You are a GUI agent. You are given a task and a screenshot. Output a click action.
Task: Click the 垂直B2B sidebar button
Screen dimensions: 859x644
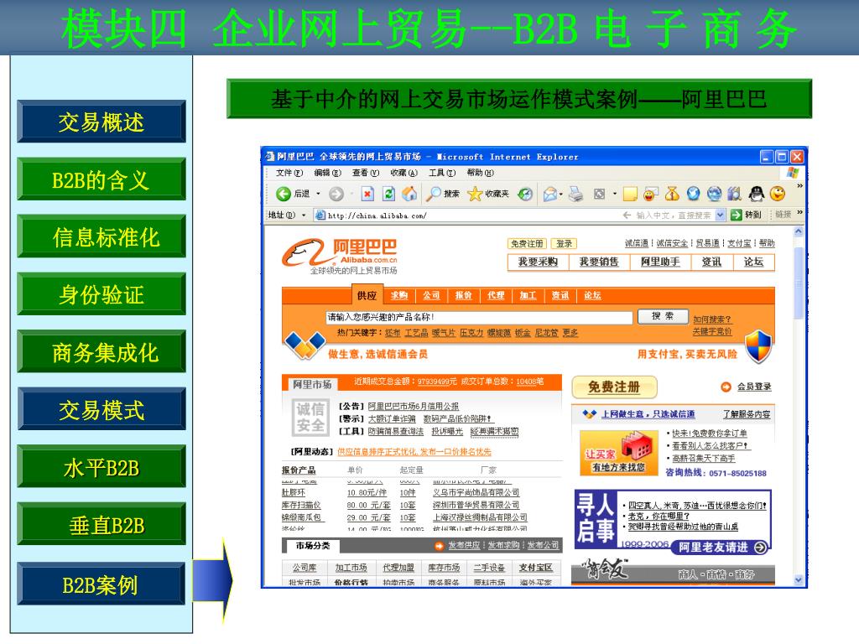point(102,524)
